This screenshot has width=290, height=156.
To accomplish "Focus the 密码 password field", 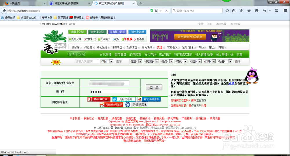I will point(110,91).
